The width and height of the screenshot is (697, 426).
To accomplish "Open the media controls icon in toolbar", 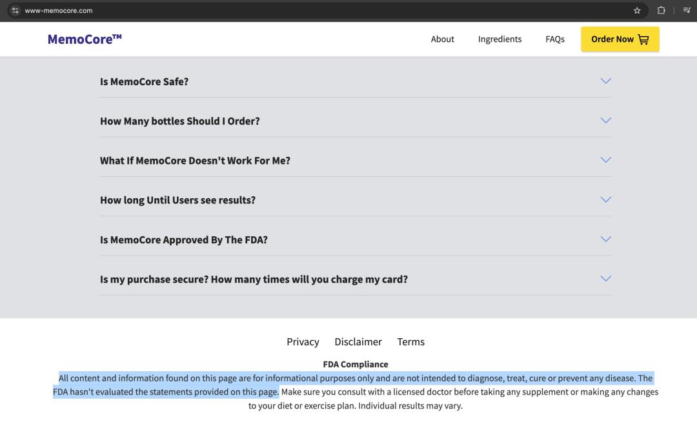I will pyautogui.click(x=687, y=10).
